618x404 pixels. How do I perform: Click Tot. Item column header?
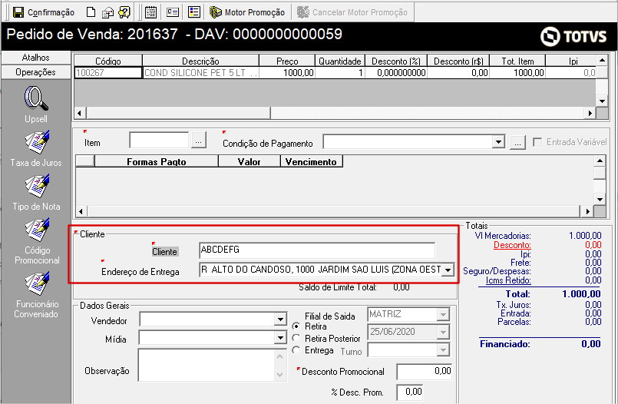tap(517, 61)
